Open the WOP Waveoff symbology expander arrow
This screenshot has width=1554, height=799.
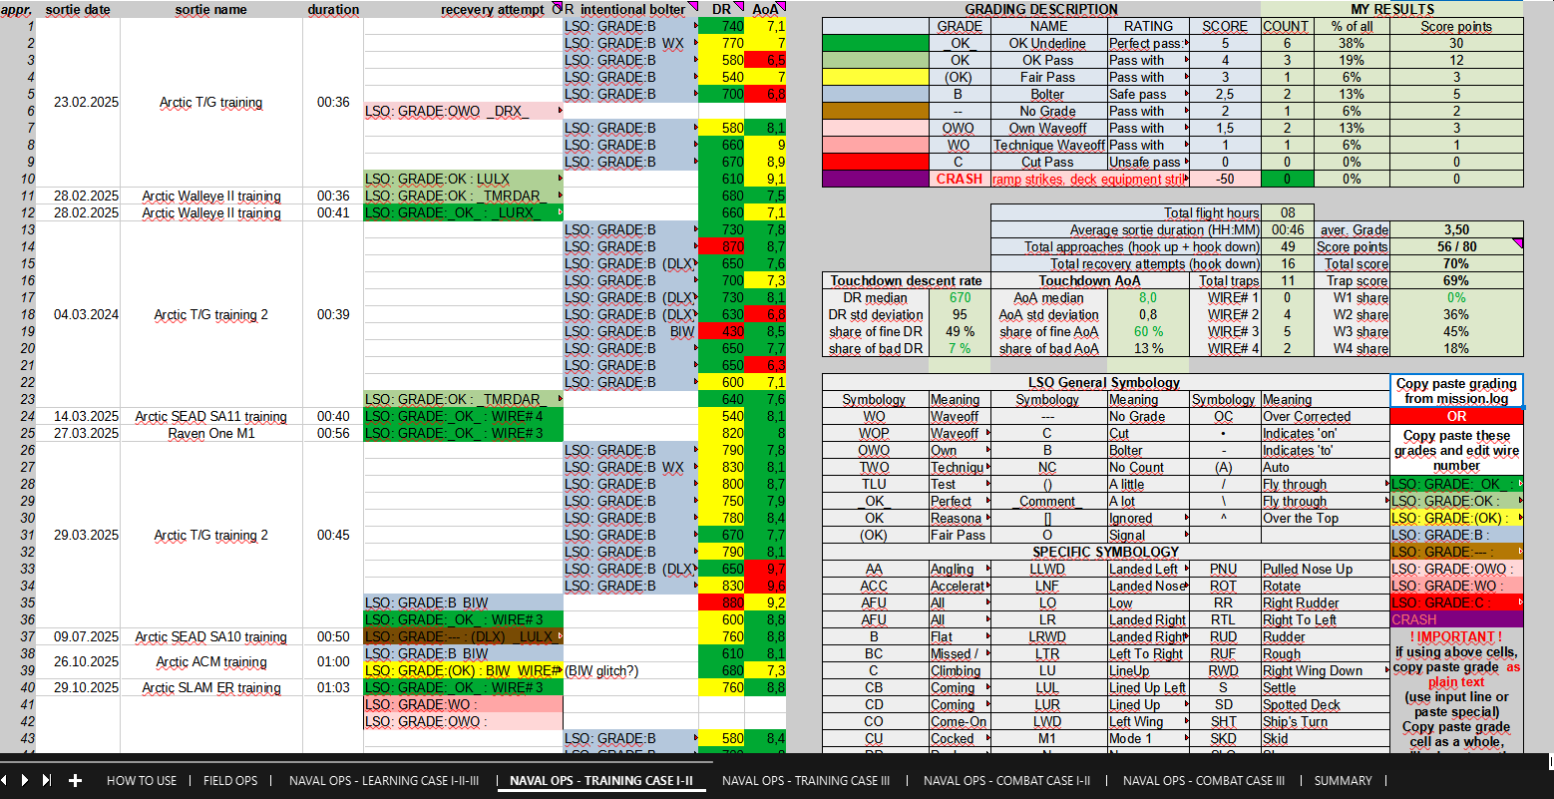tap(989, 433)
